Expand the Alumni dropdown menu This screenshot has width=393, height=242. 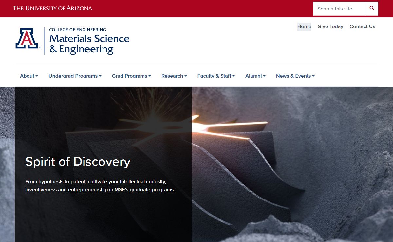(x=255, y=76)
